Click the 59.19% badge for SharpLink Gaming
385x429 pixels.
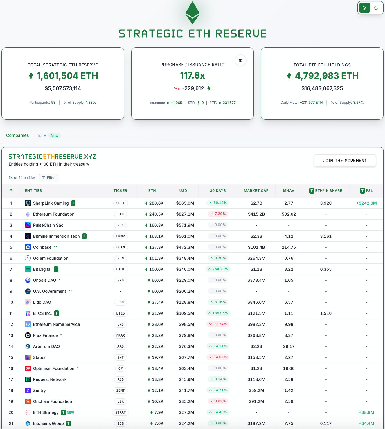pyautogui.click(x=218, y=203)
